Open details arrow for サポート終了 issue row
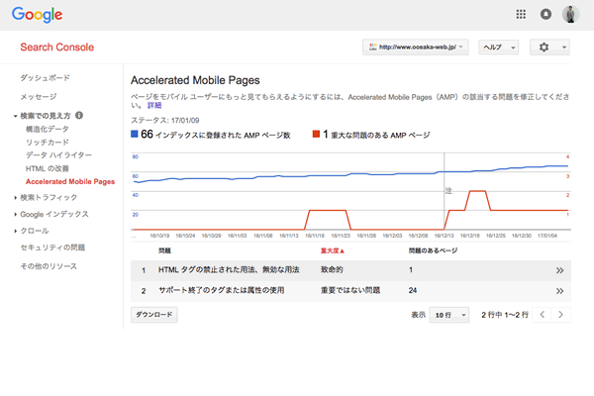 [559, 291]
